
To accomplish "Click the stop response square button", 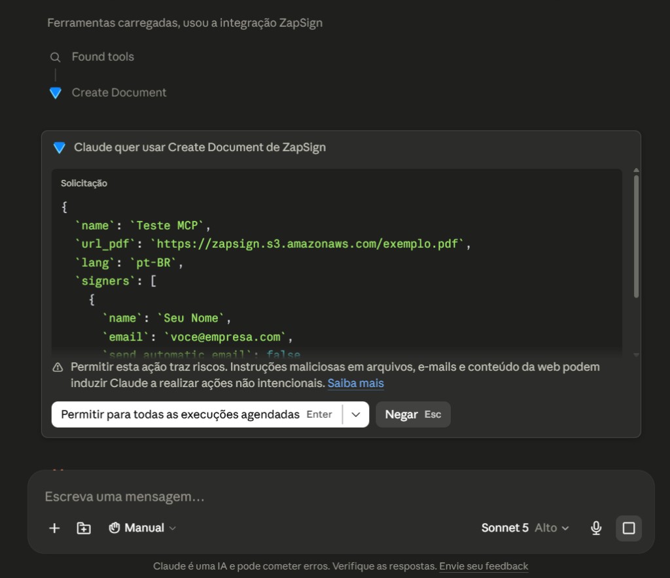I will (629, 528).
